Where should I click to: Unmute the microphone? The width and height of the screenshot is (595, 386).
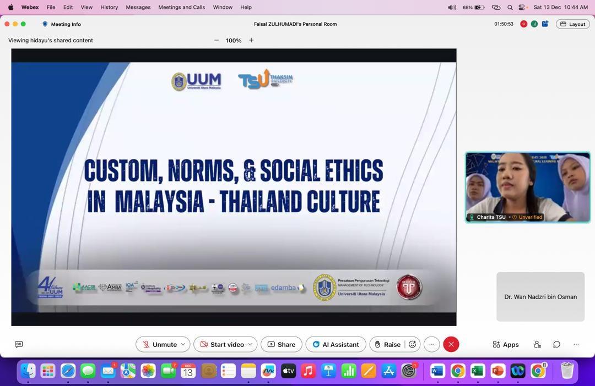click(159, 344)
